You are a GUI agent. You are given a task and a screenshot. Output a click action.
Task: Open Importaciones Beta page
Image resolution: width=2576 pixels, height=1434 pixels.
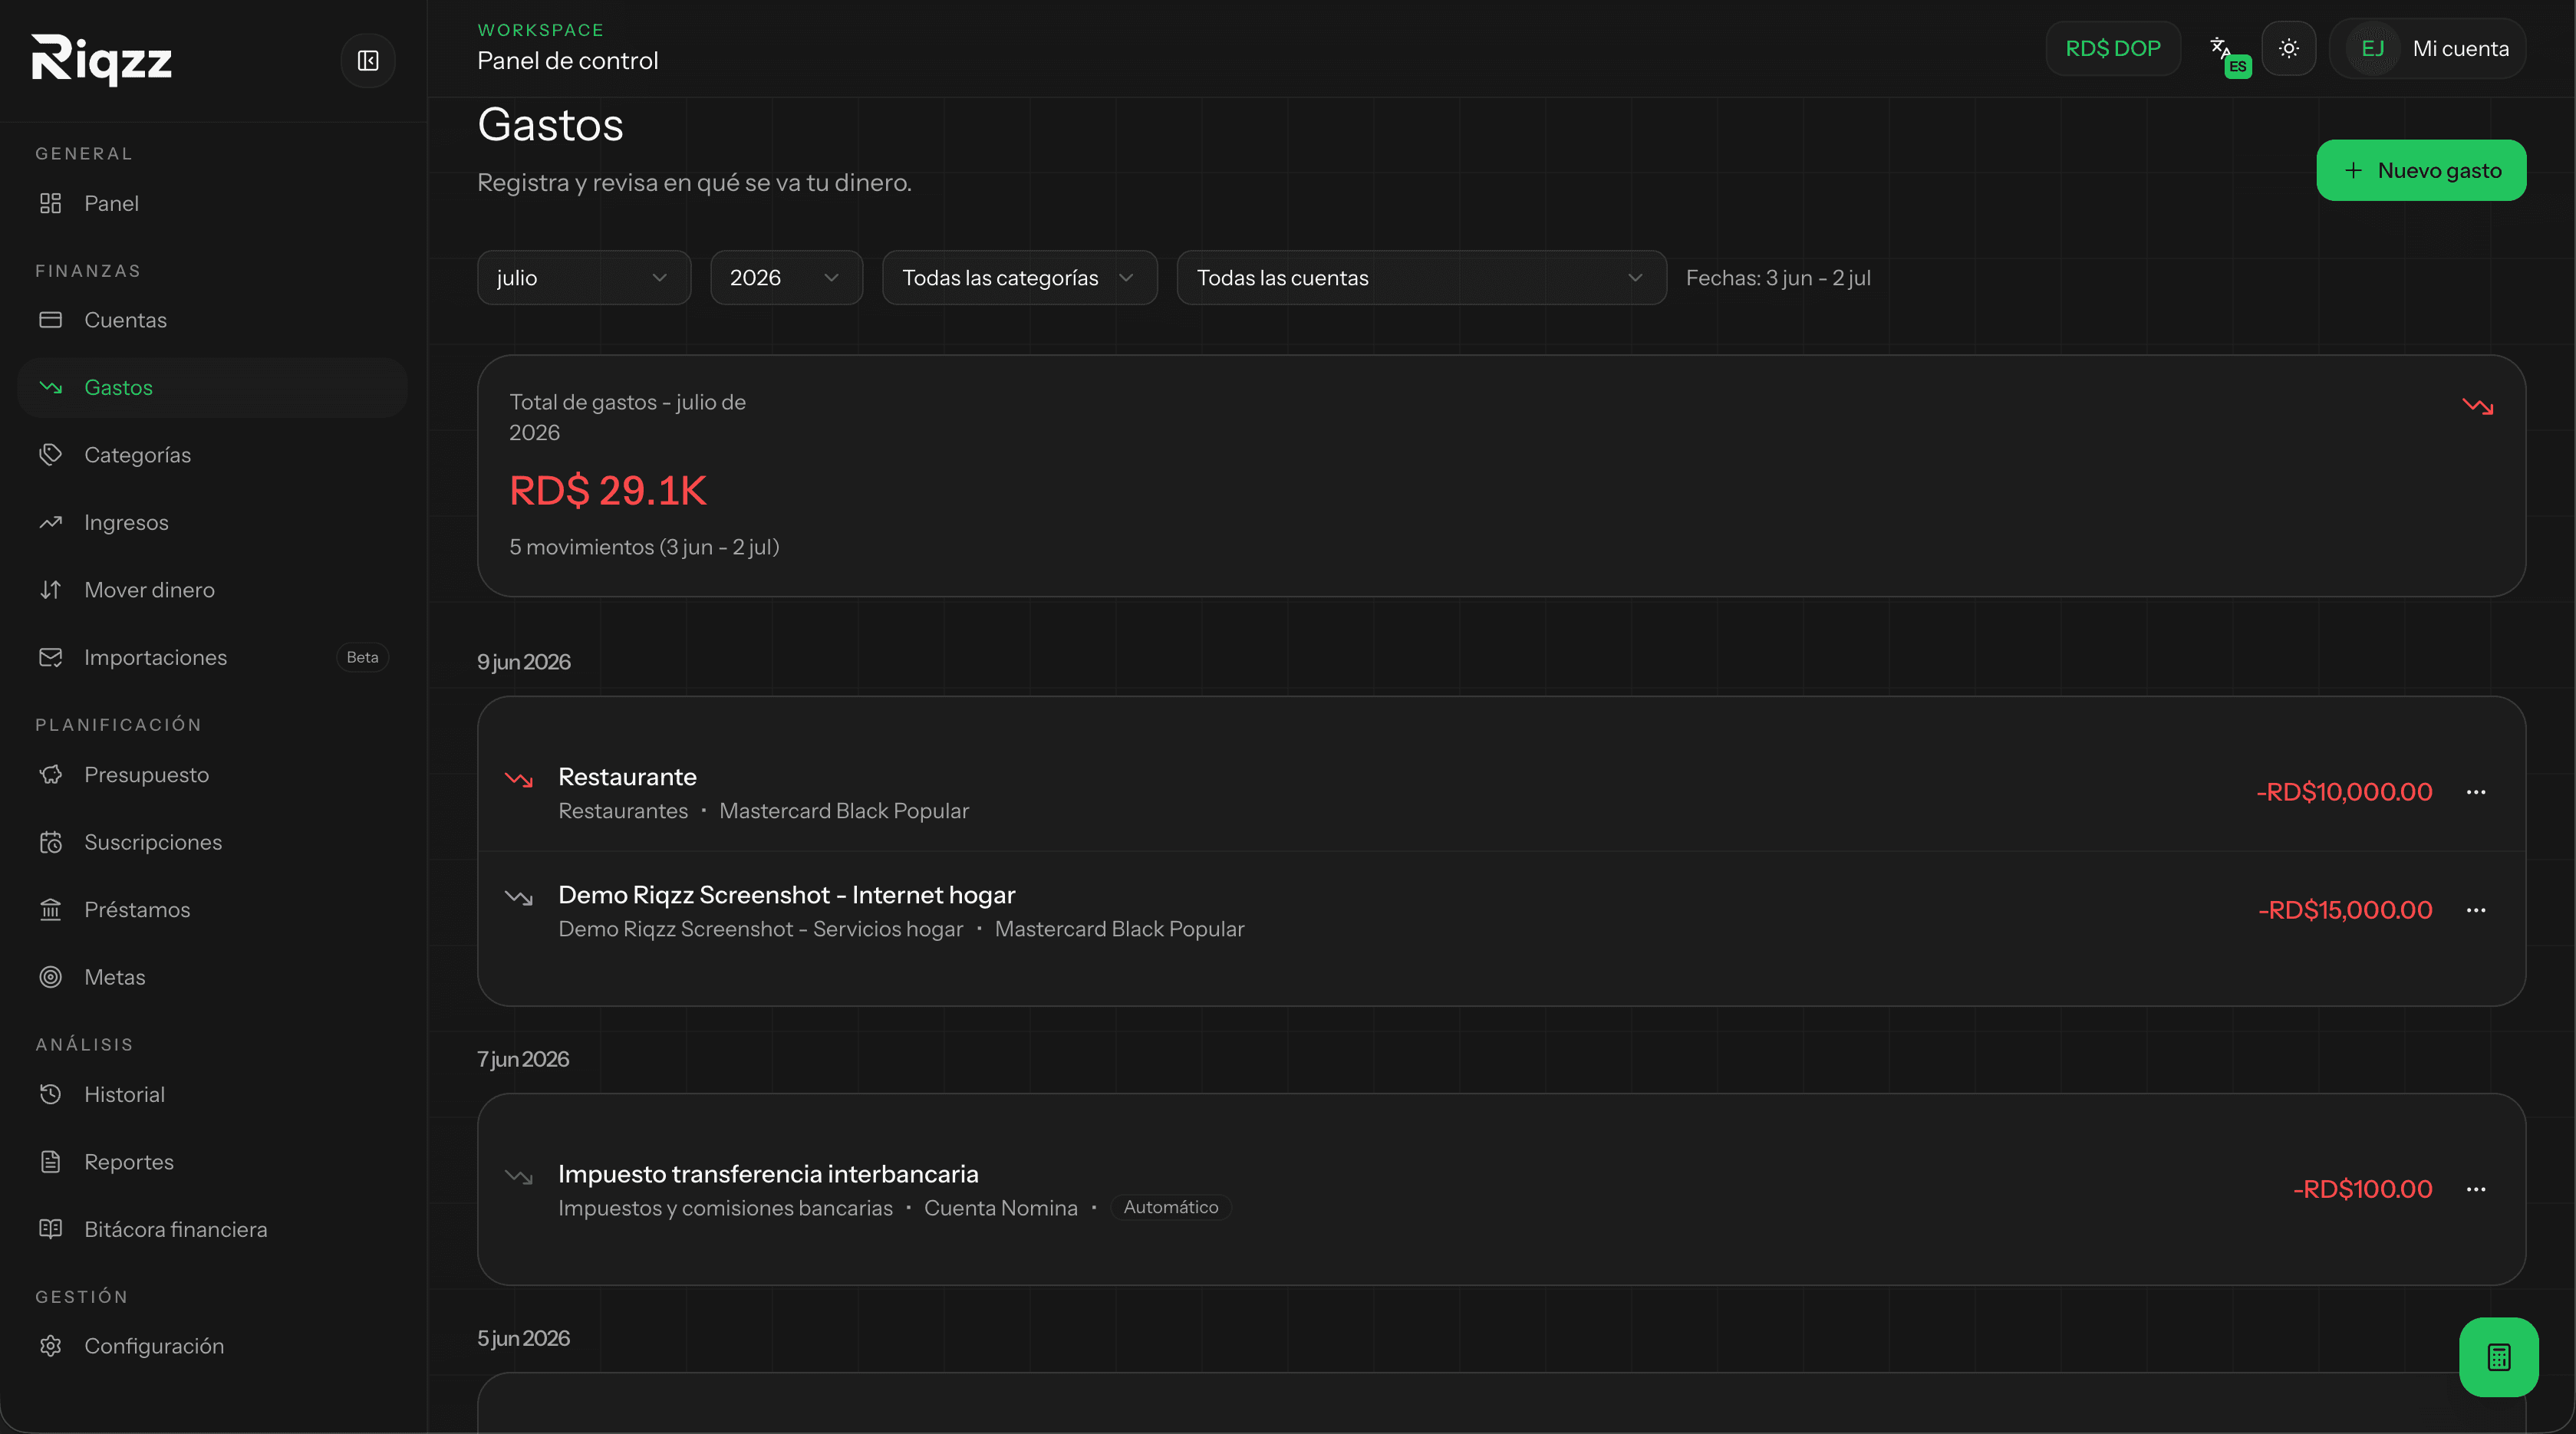212,657
